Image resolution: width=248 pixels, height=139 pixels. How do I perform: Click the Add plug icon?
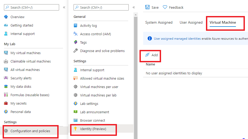point(147,55)
